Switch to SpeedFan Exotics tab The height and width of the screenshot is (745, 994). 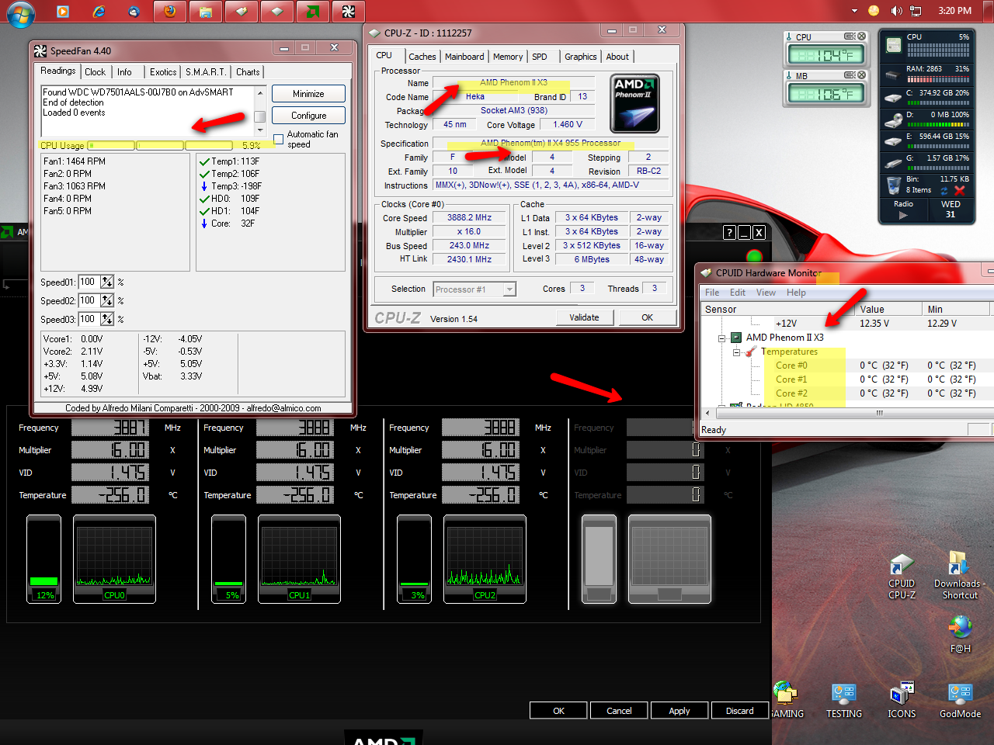(163, 72)
